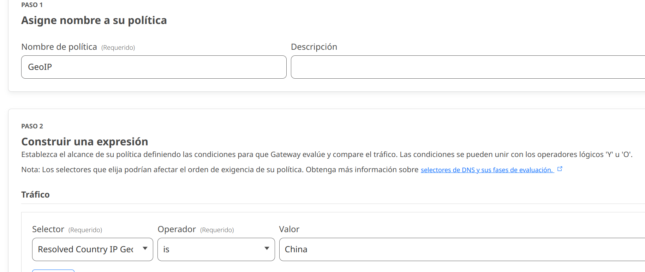Click the Operador dropdown caret arrow

click(x=267, y=249)
